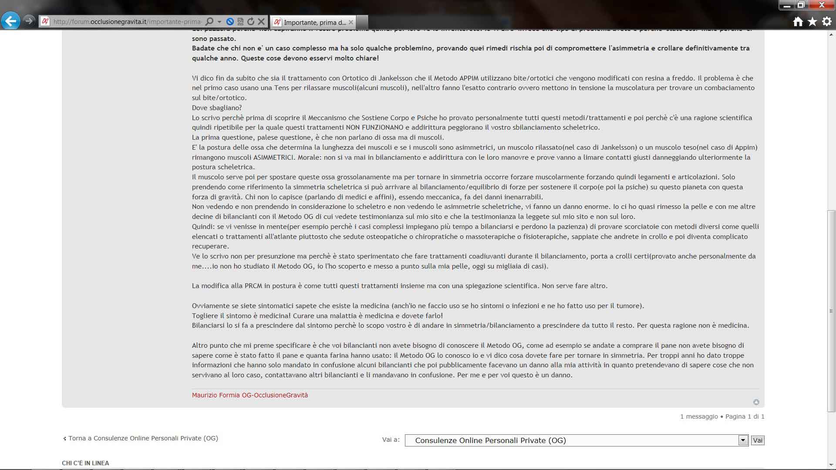Open the 'Vai a' forum jump combo box

click(576, 440)
